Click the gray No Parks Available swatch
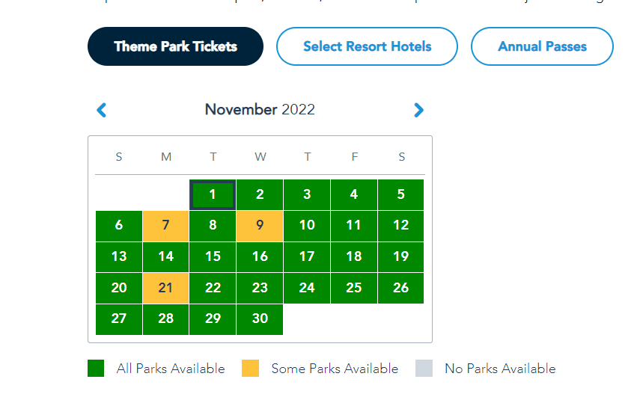The image size is (643, 400). coord(424,368)
